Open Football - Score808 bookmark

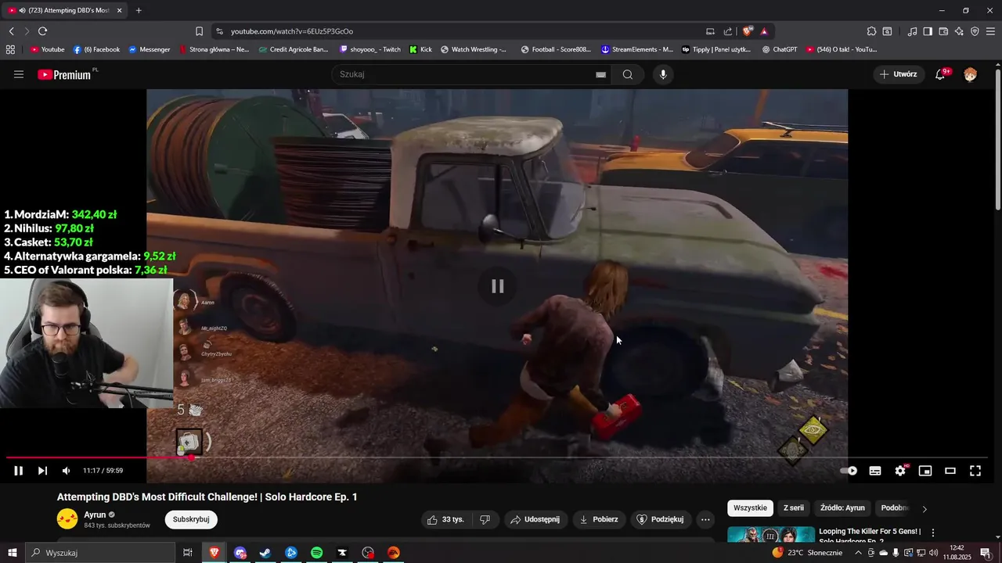556,49
